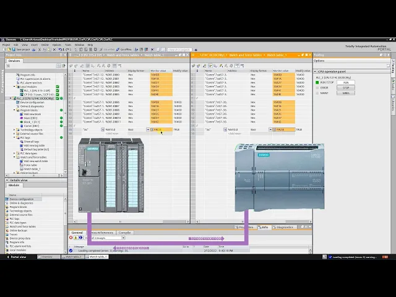Open the Project menu

pos(6,45)
